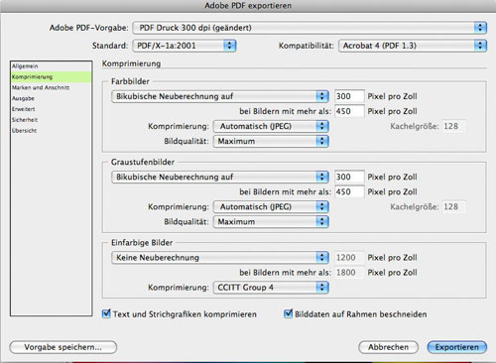The height and width of the screenshot is (363, 496).
Task: Click Einfarbige Bilder 1200 resolution field
Action: 349,258
